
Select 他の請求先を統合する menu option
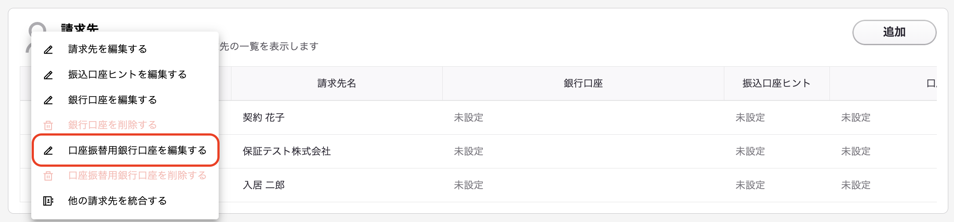point(125,201)
